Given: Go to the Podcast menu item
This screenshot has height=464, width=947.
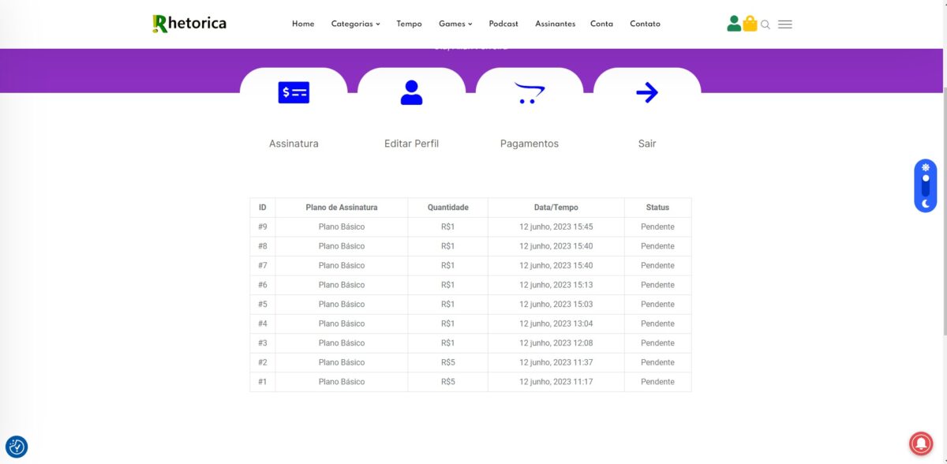Looking at the screenshot, I should pyautogui.click(x=503, y=24).
